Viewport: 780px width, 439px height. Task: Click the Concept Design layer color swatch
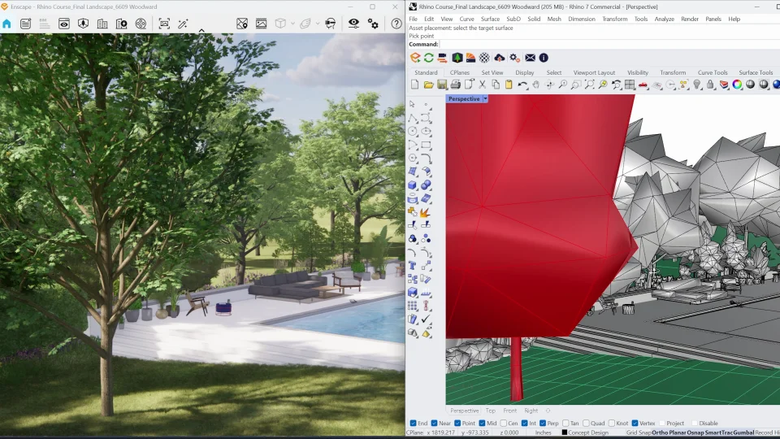565,432
